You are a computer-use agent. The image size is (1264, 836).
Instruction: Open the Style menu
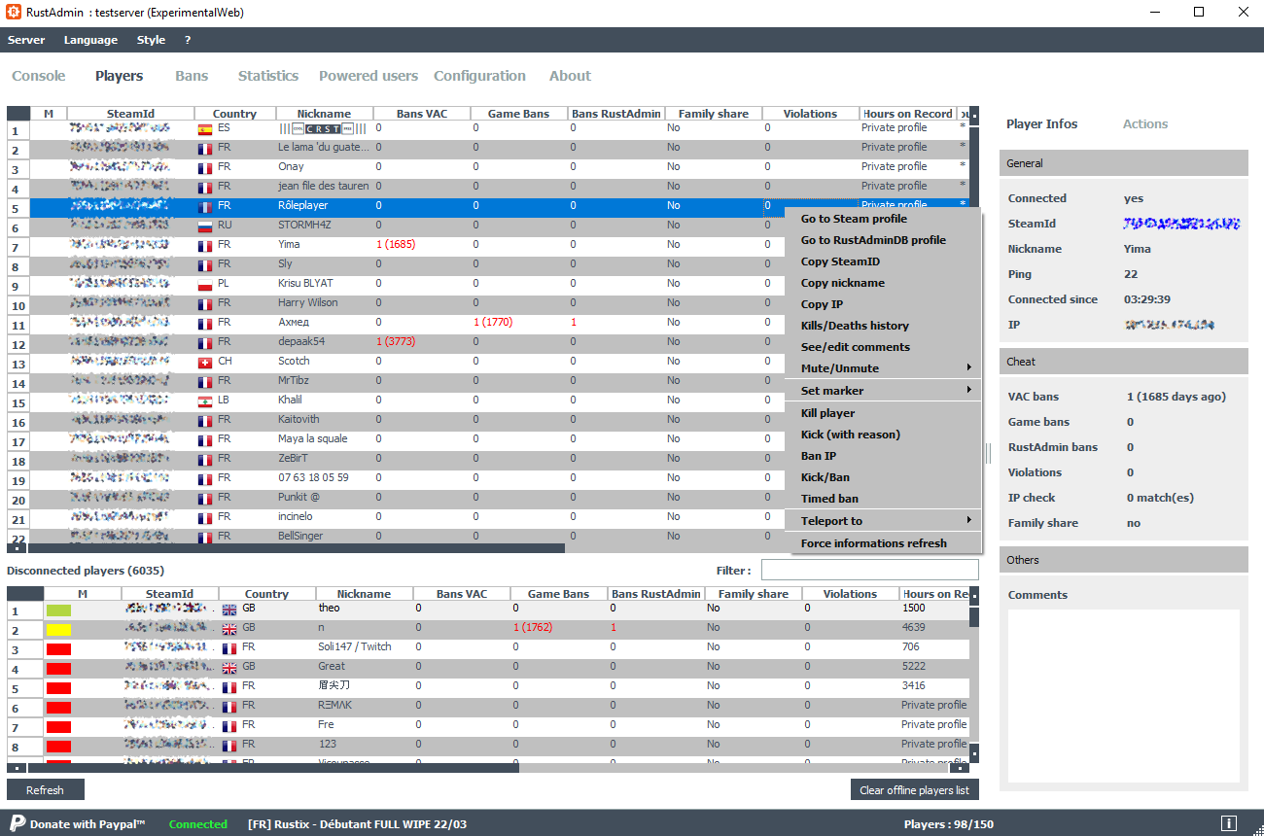[151, 40]
